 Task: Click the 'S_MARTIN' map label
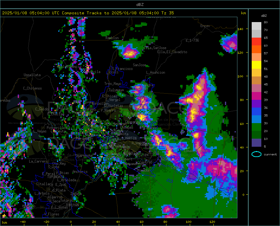(x=129, y=138)
